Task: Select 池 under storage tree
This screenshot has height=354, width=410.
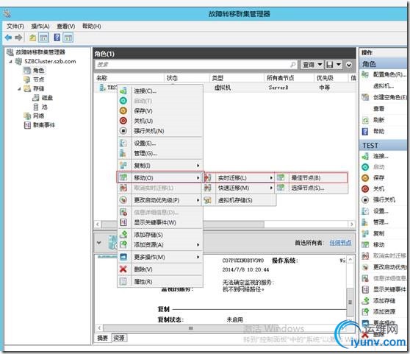Action: point(44,107)
